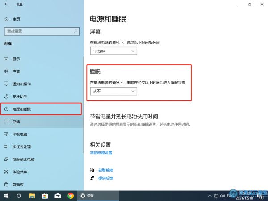This screenshot has height=201, width=268.
Task: Open the 主页 home page
Action: 17,19
